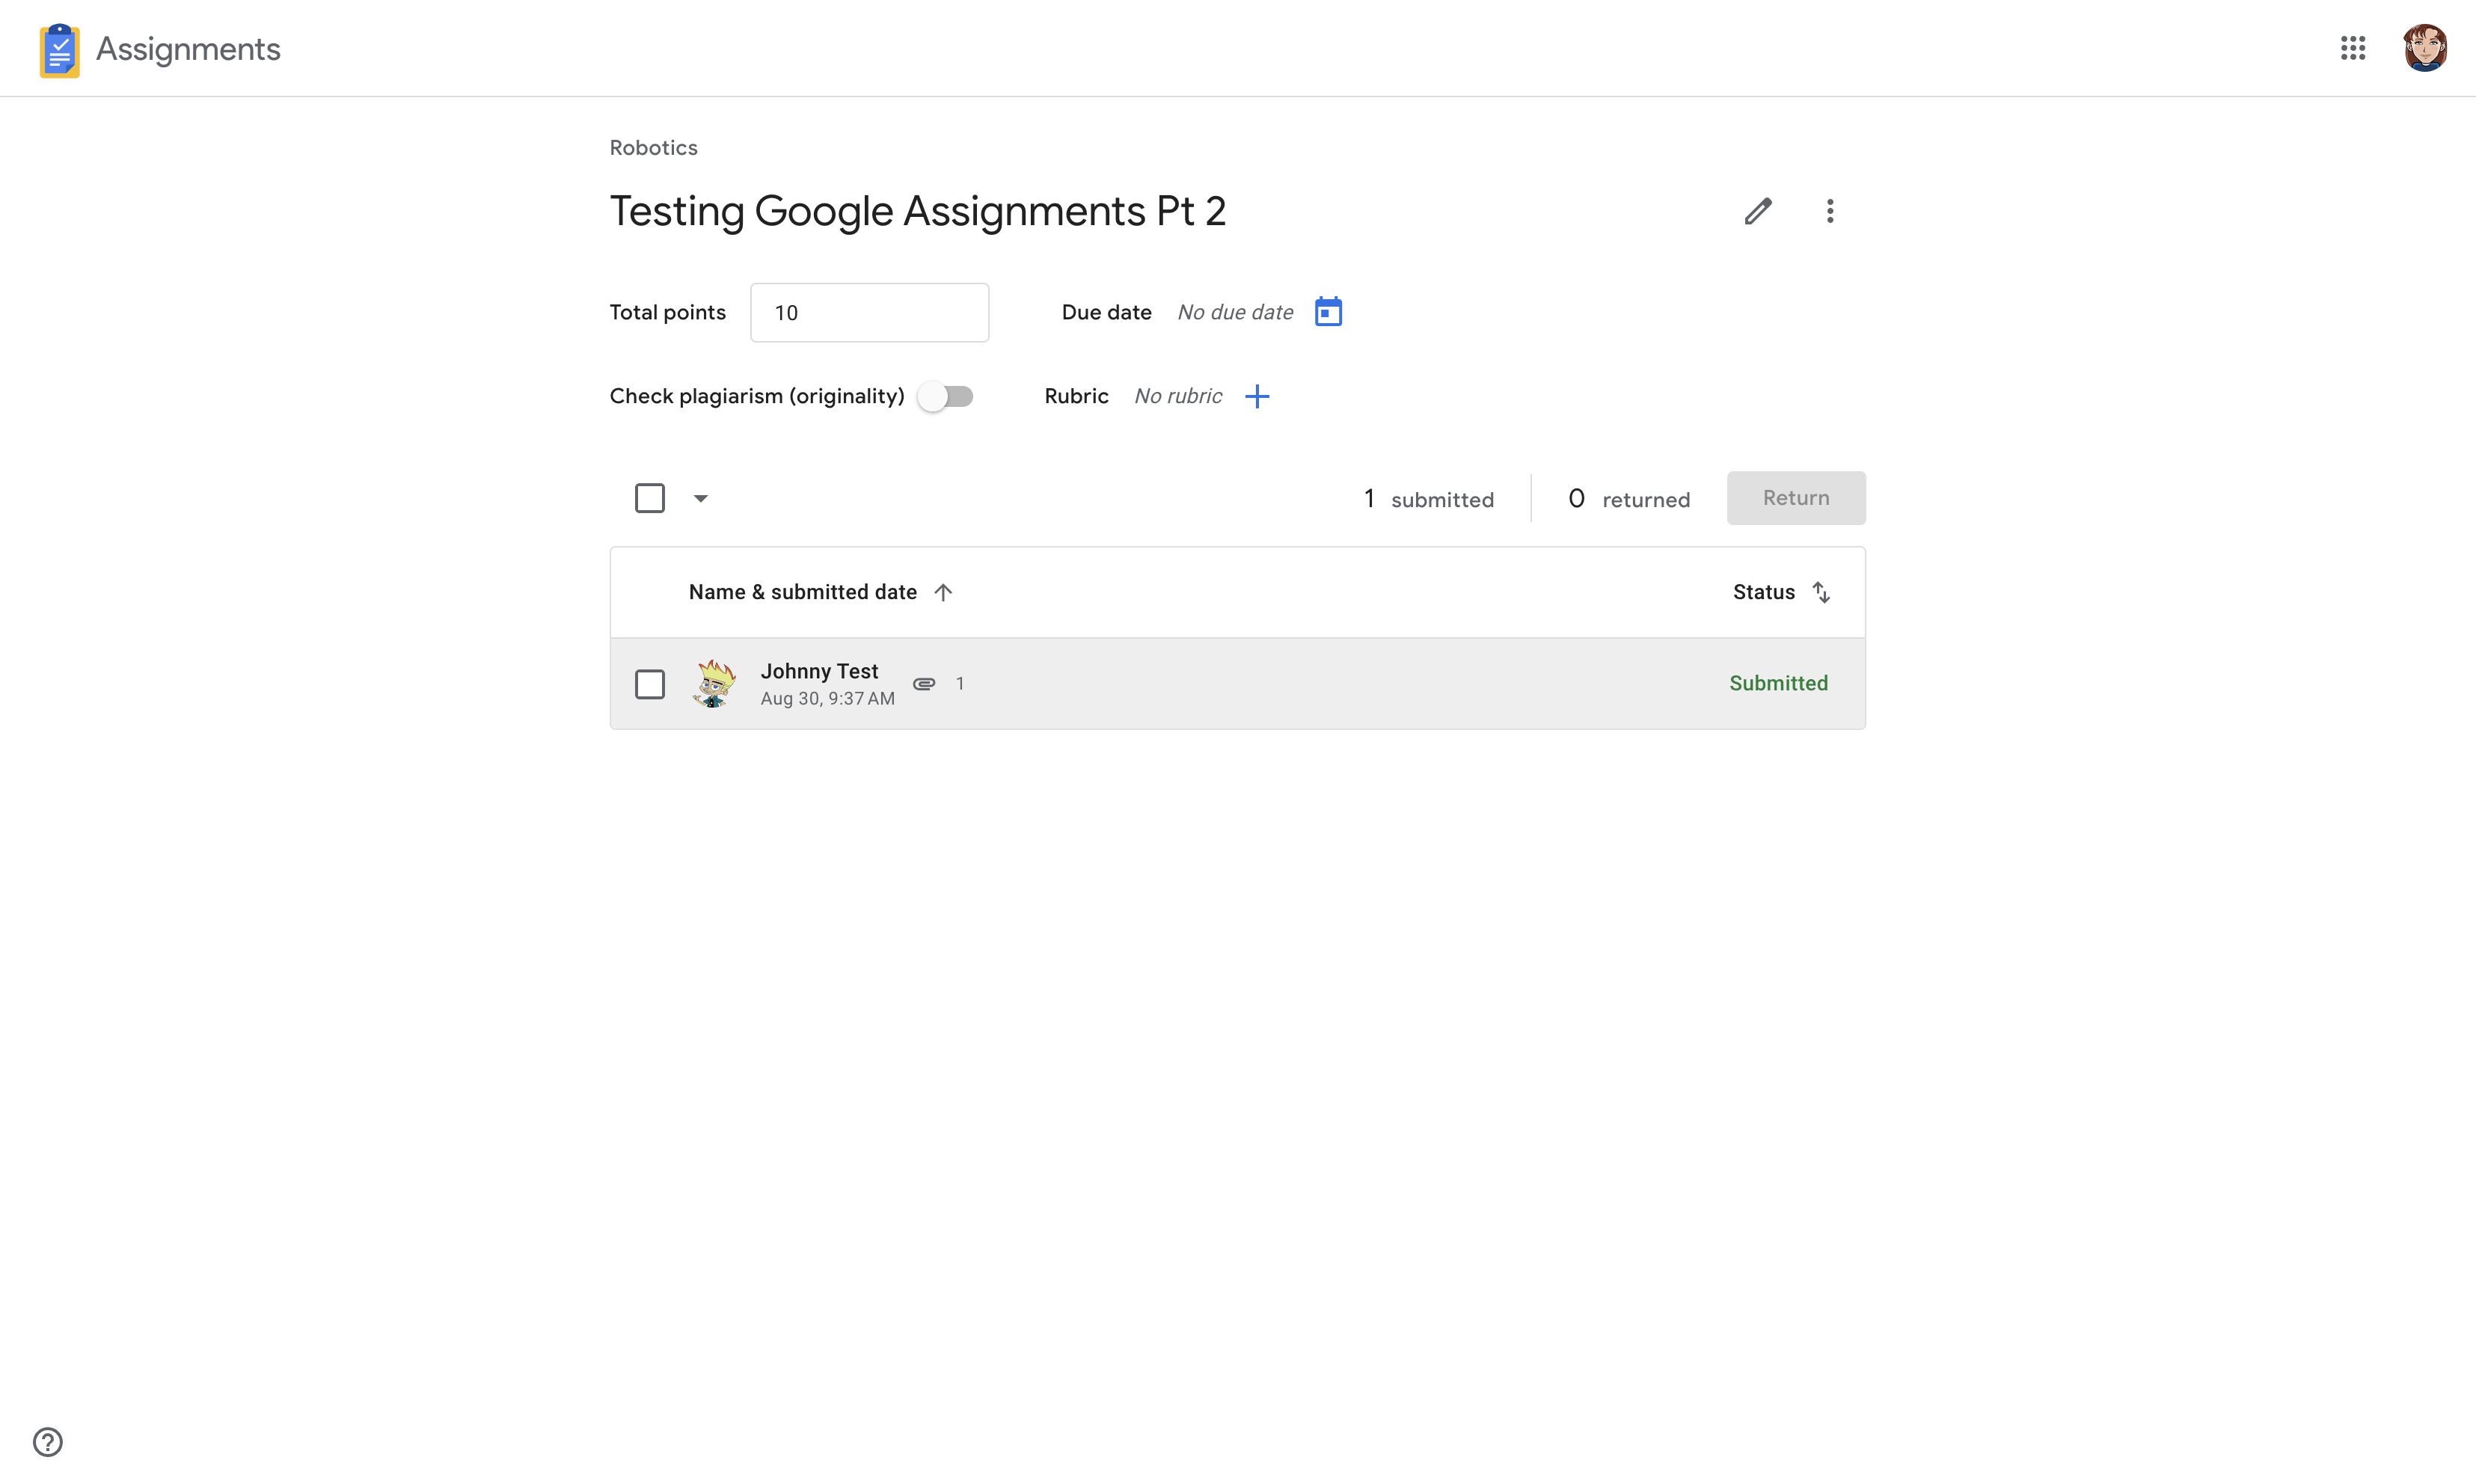Viewport: 2476px width, 1484px height.
Task: Tick the select all submissions checkbox
Action: coord(650,498)
